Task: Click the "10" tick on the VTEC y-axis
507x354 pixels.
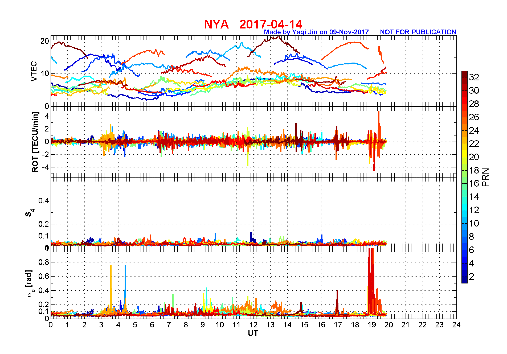Action: 45,74
